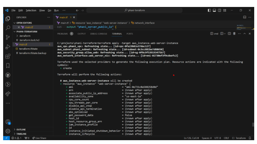Open the Search view in activity bar
257x144 pixels.
pyautogui.click(x=7, y=27)
